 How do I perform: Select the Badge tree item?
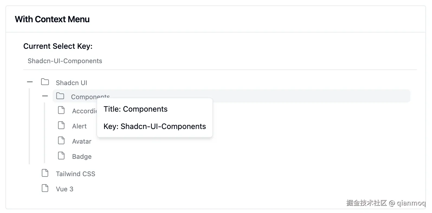point(82,157)
